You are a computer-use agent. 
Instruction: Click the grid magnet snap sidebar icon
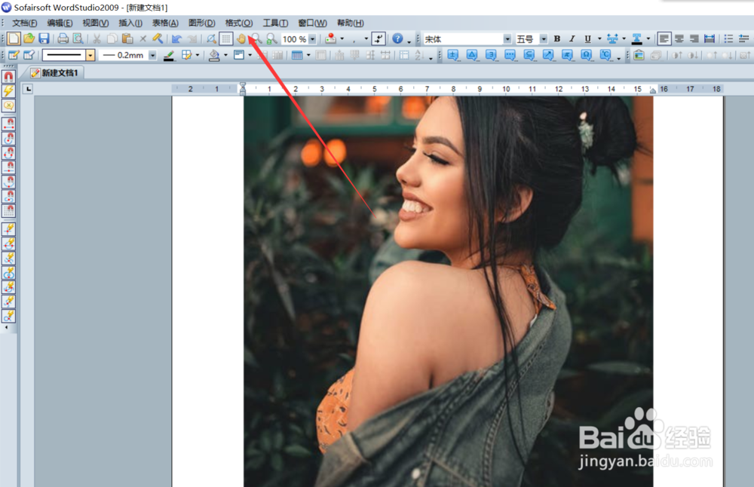(8, 210)
